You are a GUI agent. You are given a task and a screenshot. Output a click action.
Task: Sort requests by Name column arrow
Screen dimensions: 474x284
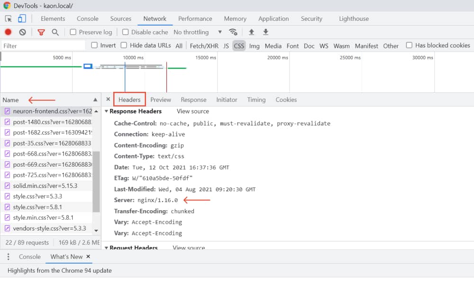[95, 100]
